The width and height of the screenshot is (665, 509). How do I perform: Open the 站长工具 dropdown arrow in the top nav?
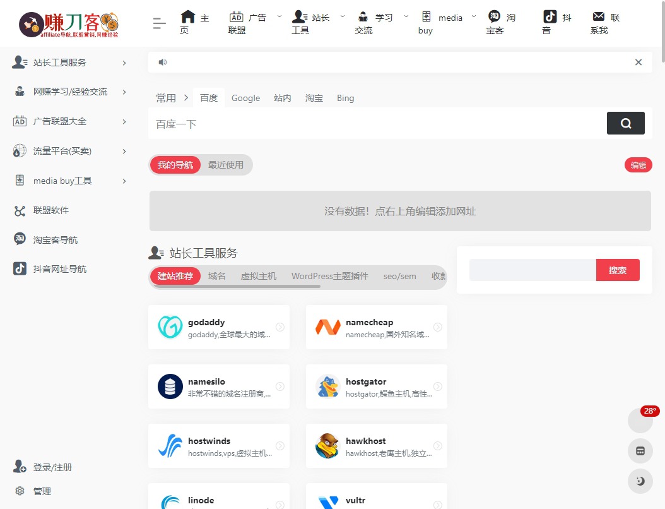point(343,16)
